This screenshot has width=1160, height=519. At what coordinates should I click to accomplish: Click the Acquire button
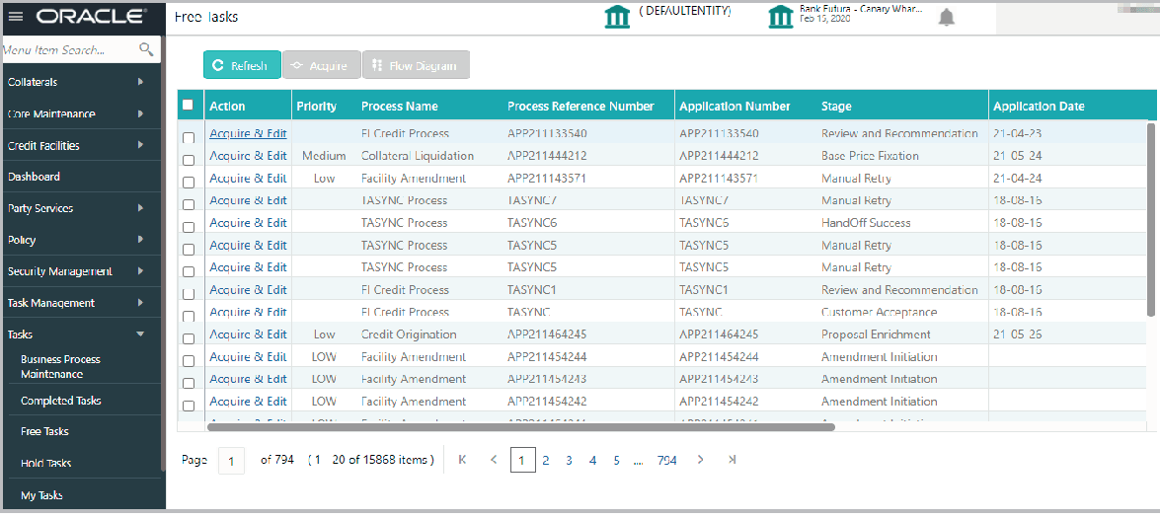tap(321, 65)
